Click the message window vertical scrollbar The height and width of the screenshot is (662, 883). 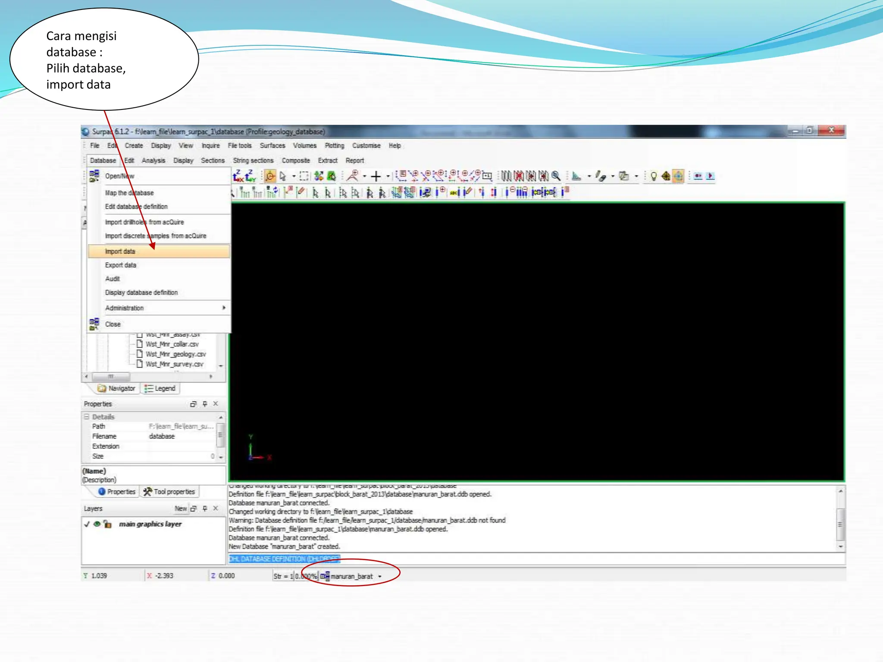(x=840, y=524)
